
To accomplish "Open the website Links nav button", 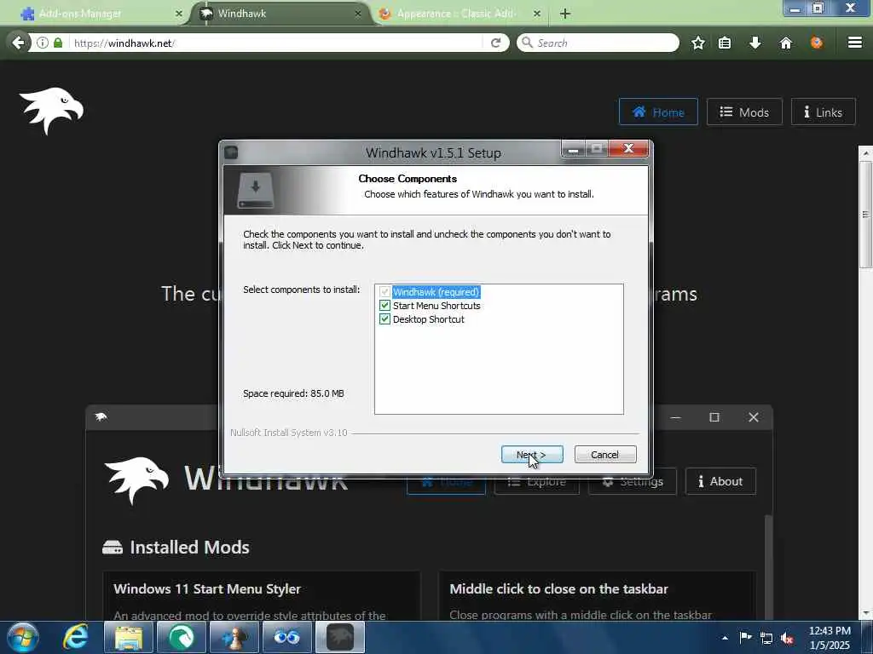I will (823, 112).
